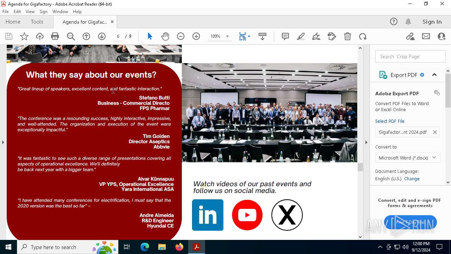Click the document vertical scrollbar thumb
The width and height of the screenshot is (451, 254).
pos(360,167)
